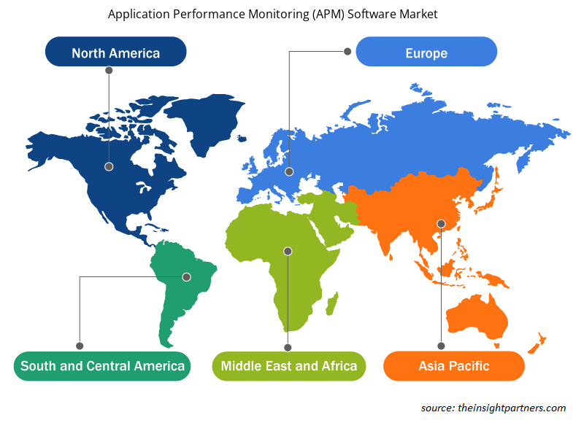Click the dot below North America label
This screenshot has width=584, height=423.
tap(109, 70)
